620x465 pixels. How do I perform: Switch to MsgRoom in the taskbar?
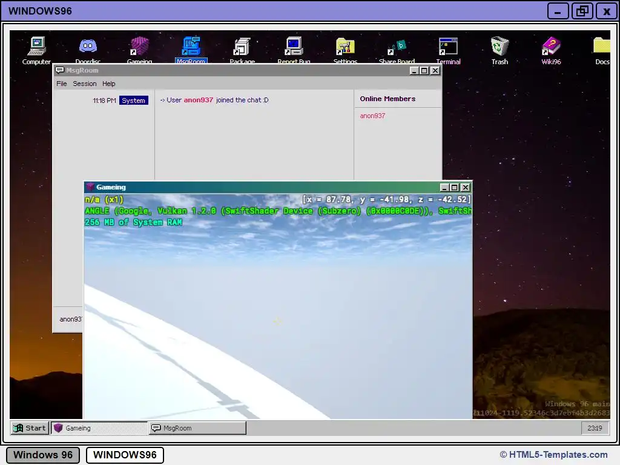(197, 428)
